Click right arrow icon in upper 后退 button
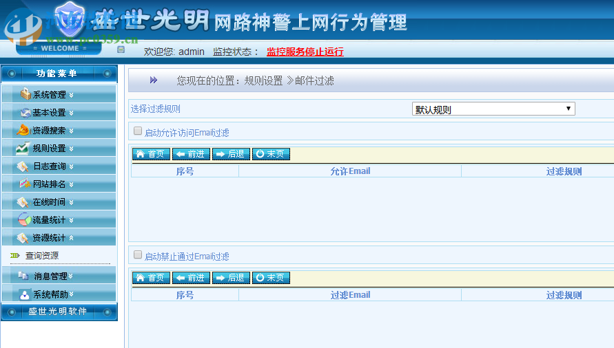The height and width of the screenshot is (348, 614). click(x=221, y=154)
